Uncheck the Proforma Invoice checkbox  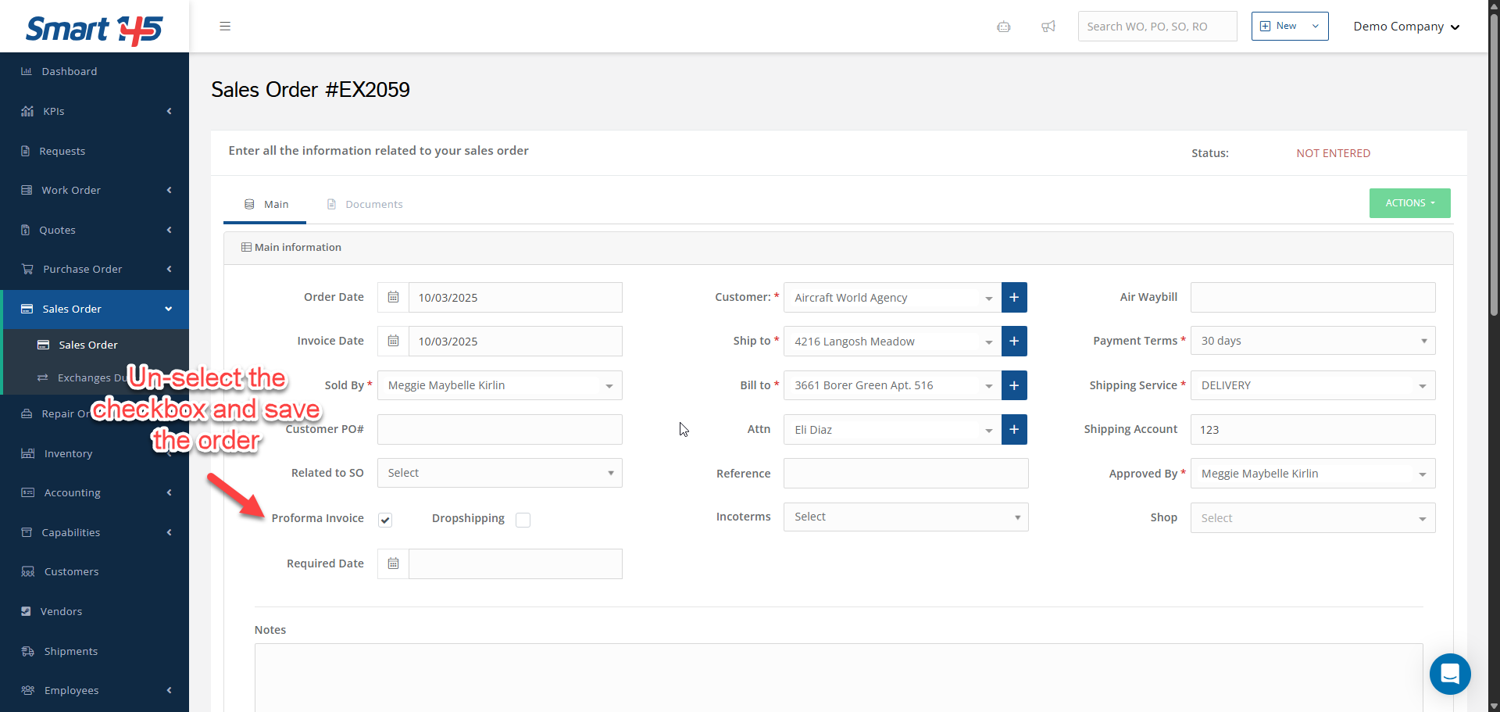tap(385, 521)
